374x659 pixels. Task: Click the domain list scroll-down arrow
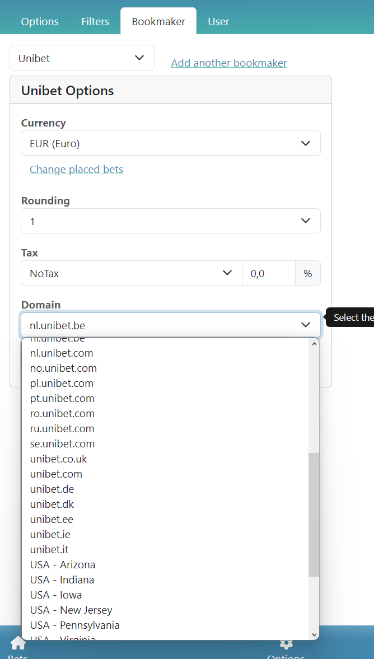click(314, 634)
